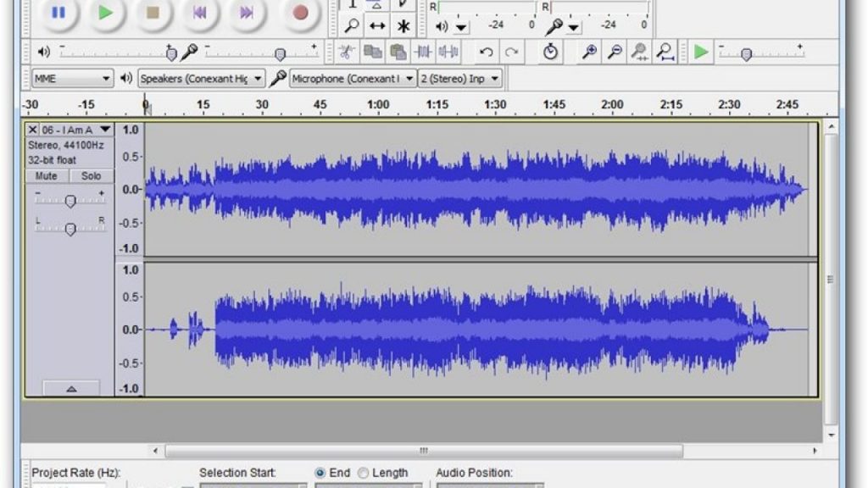Click the clock Sync-Lock icon
Viewport: 868px width, 488px height.
pos(550,52)
